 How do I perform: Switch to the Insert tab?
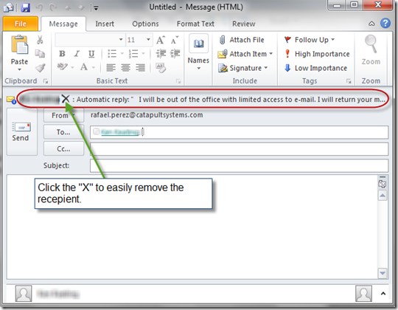coord(105,24)
